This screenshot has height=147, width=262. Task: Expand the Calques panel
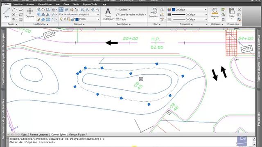click(79, 24)
